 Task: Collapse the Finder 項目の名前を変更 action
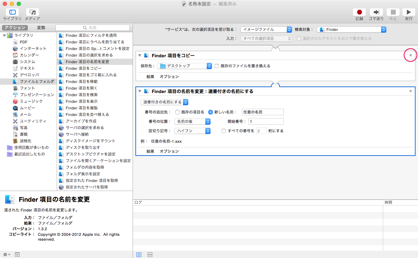point(140,91)
